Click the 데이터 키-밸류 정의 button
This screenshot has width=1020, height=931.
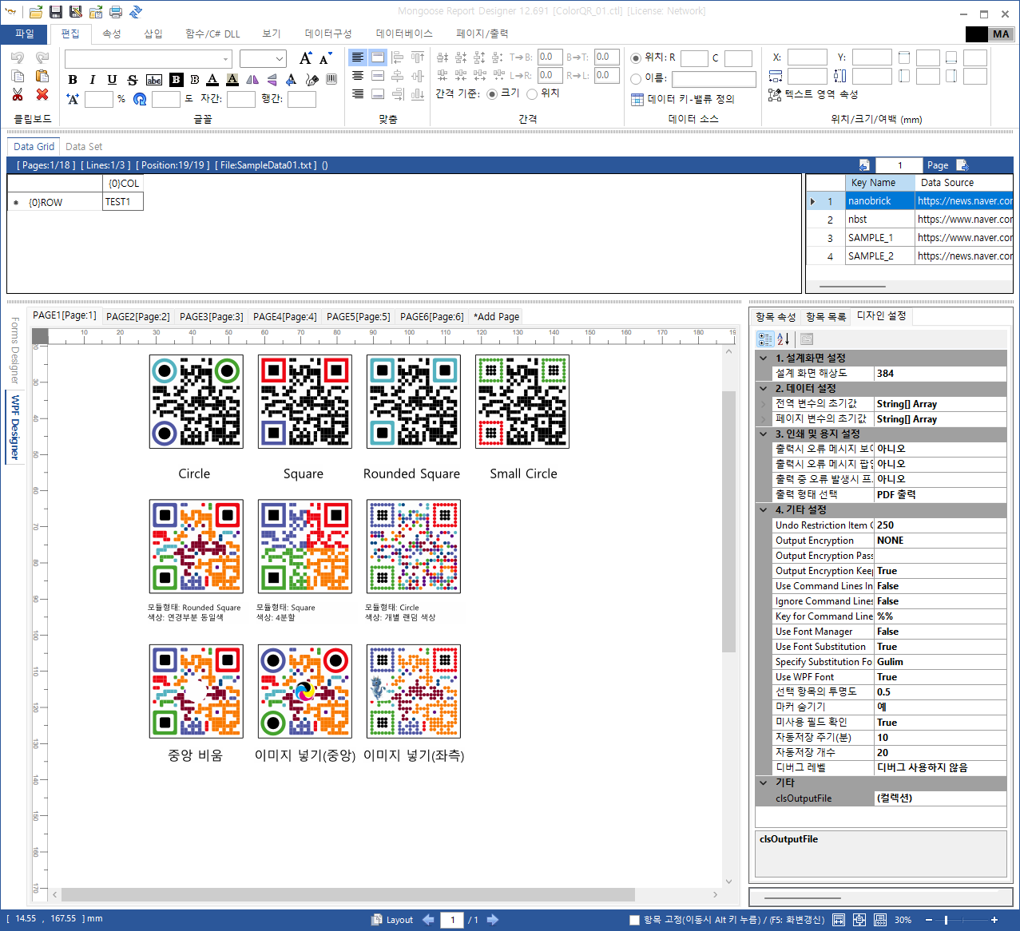[x=683, y=99]
